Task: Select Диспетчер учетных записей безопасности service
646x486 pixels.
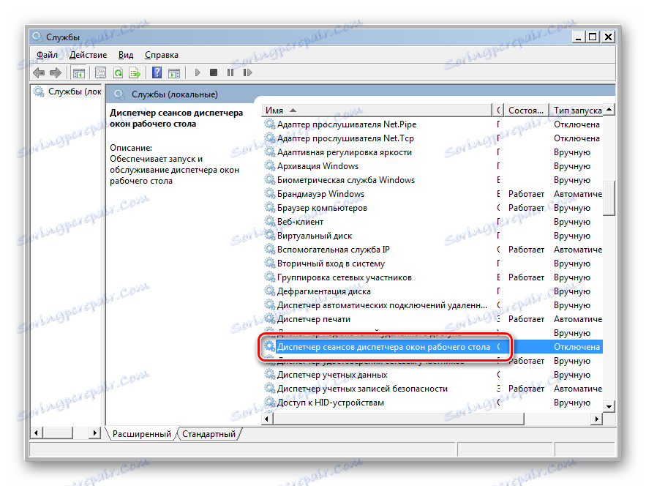Action: 362,389
